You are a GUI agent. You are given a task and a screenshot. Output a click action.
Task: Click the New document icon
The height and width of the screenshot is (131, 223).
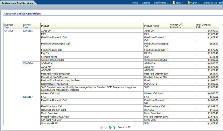click(x=174, y=2)
